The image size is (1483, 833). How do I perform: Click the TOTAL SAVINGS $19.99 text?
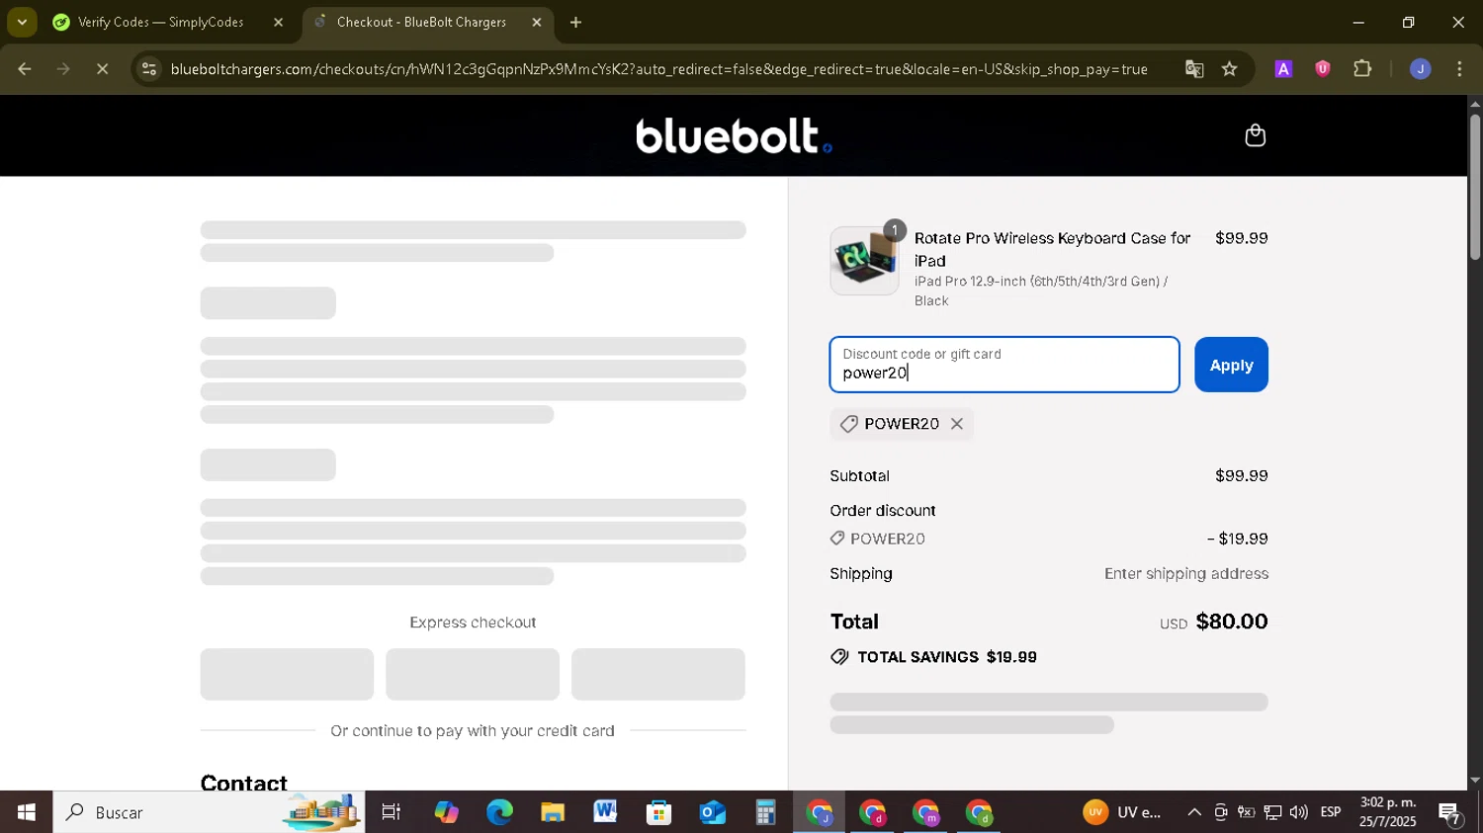pyautogui.click(x=946, y=657)
